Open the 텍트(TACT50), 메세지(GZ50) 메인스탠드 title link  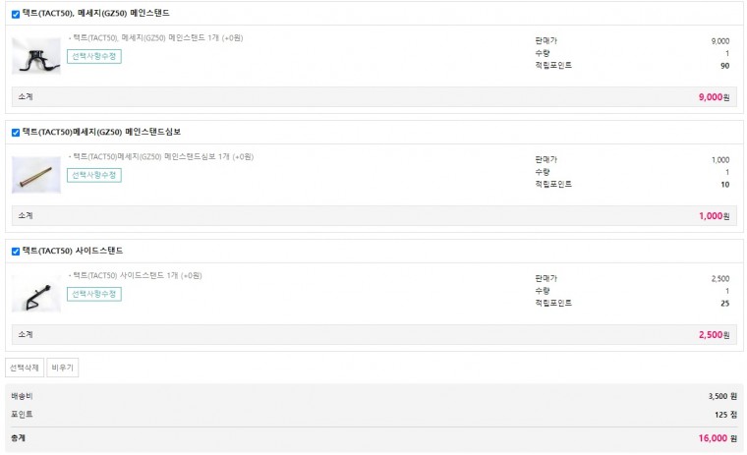[95, 14]
